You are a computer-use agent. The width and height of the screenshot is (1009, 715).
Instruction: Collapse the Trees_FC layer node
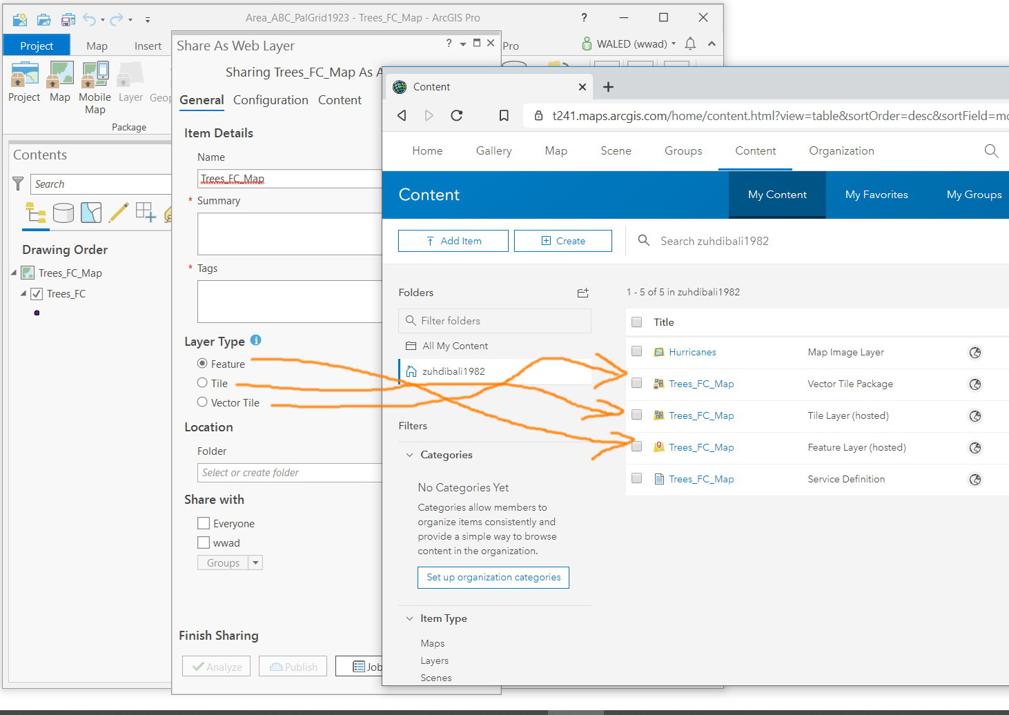pos(23,293)
